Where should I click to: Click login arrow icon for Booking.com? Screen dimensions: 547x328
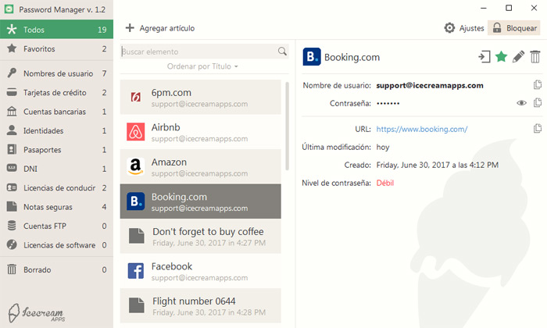[484, 56]
